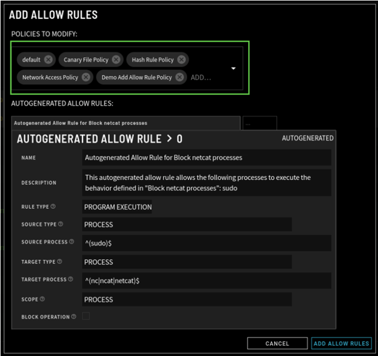
Task: Select the autogenerated rule tab header
Action: coord(126,123)
